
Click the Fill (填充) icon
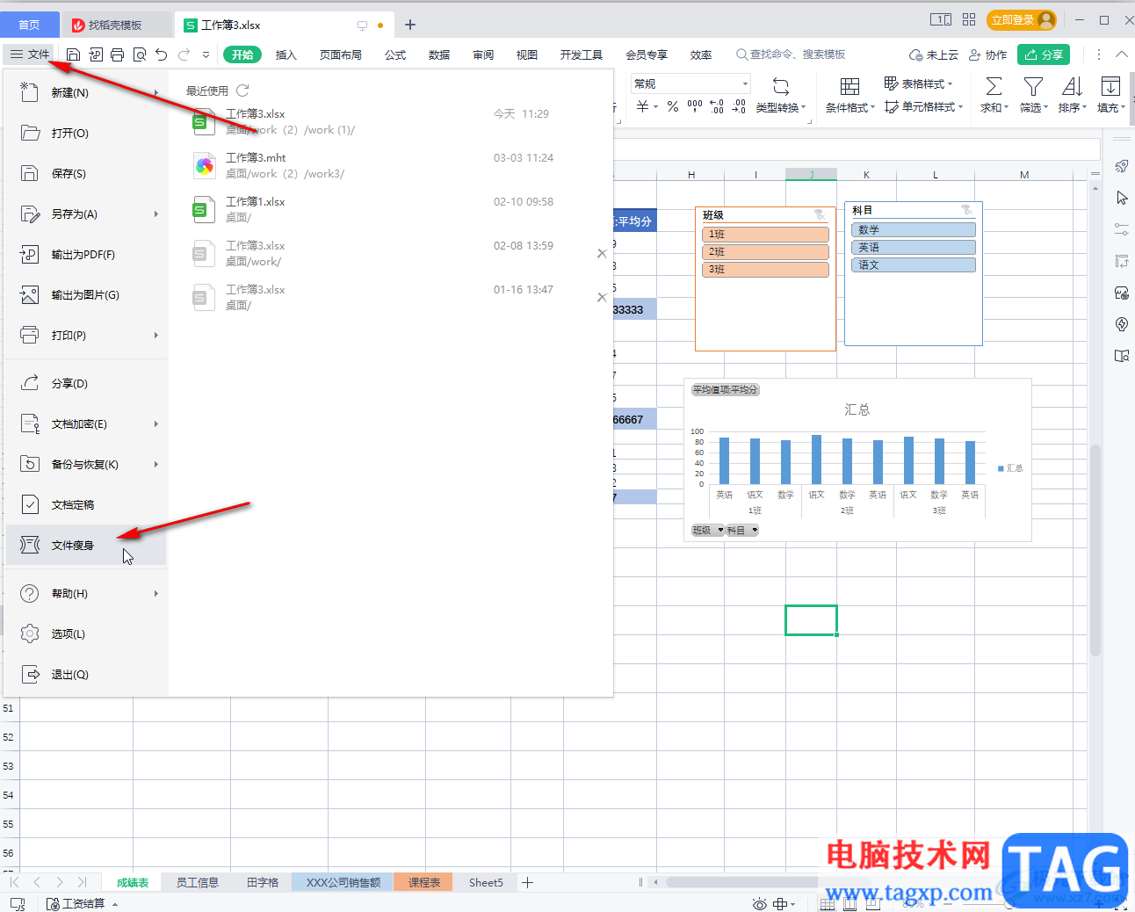1110,86
